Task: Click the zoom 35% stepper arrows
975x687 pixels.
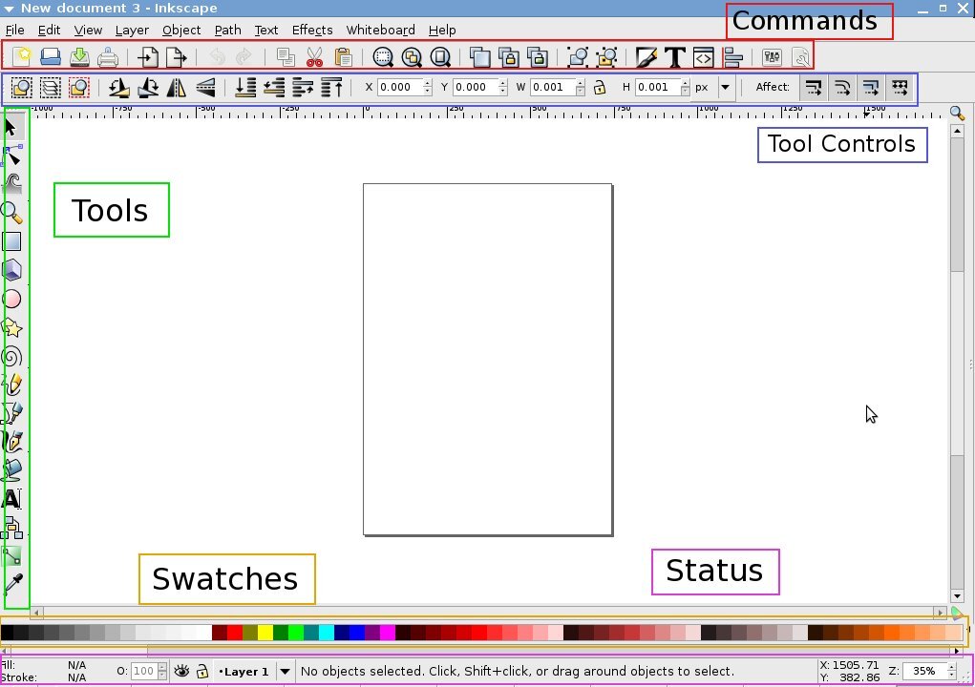Action: [951, 671]
